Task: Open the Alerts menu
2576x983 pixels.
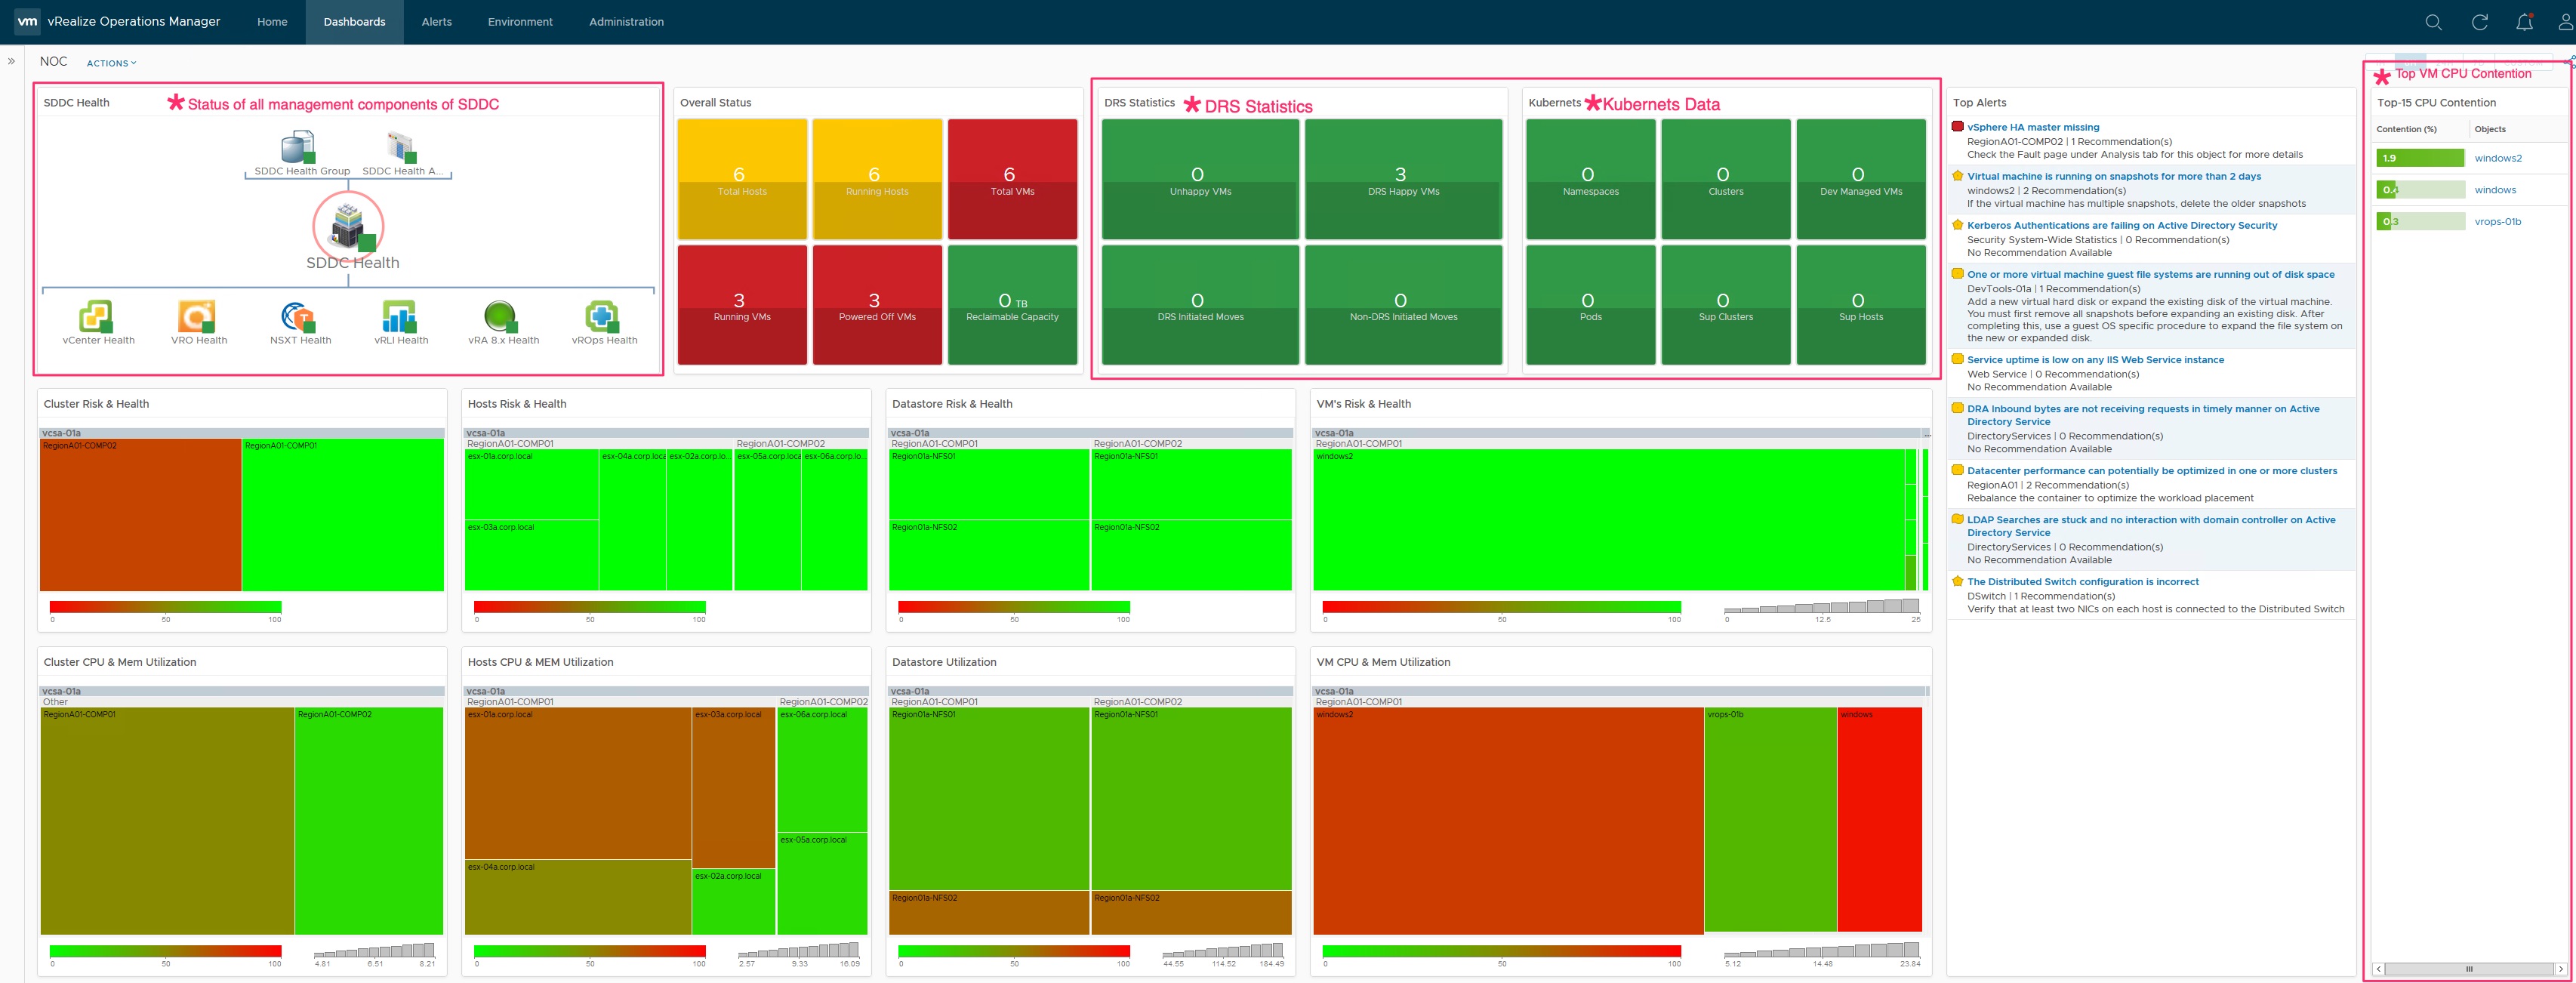Action: (436, 22)
